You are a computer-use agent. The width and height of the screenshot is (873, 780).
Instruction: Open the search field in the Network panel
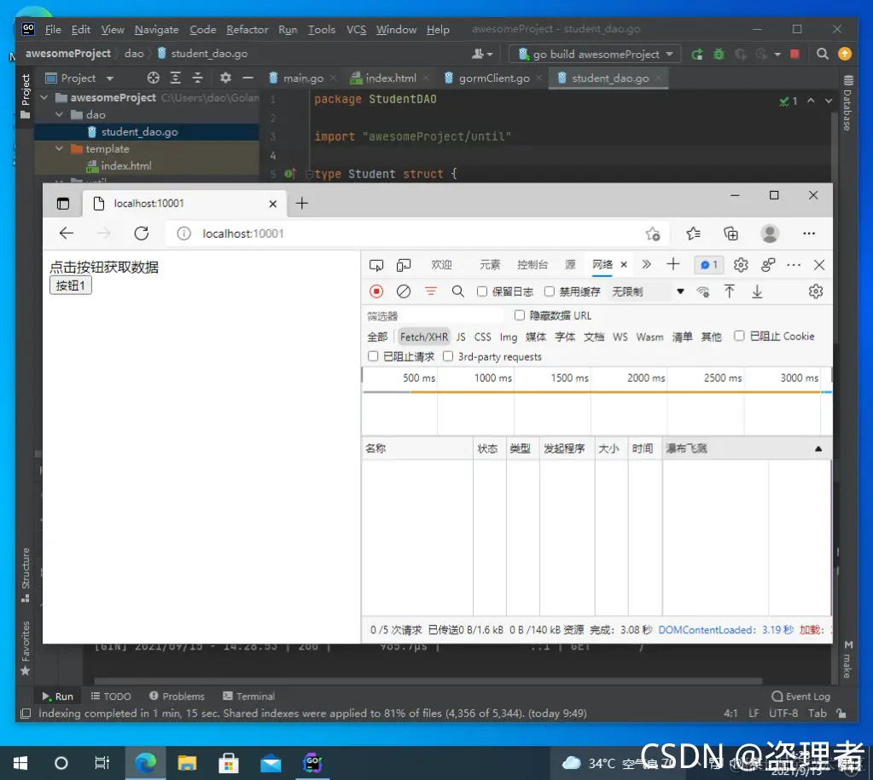457,291
